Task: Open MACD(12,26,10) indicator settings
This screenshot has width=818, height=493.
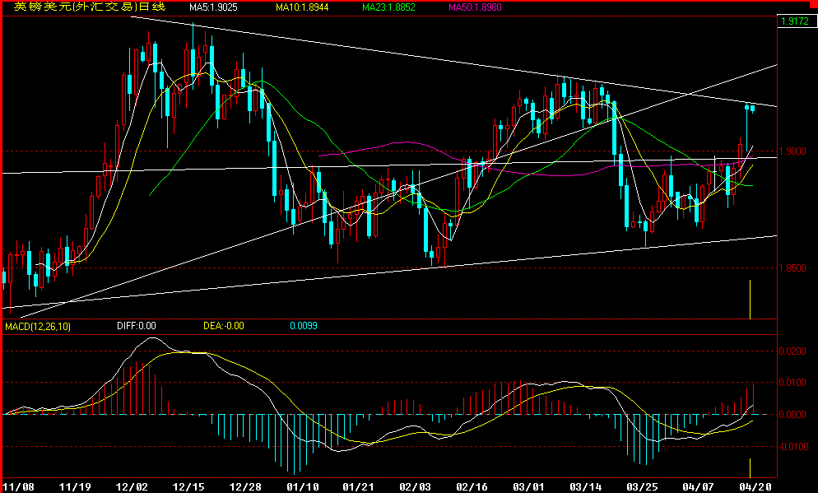Action: [39, 326]
